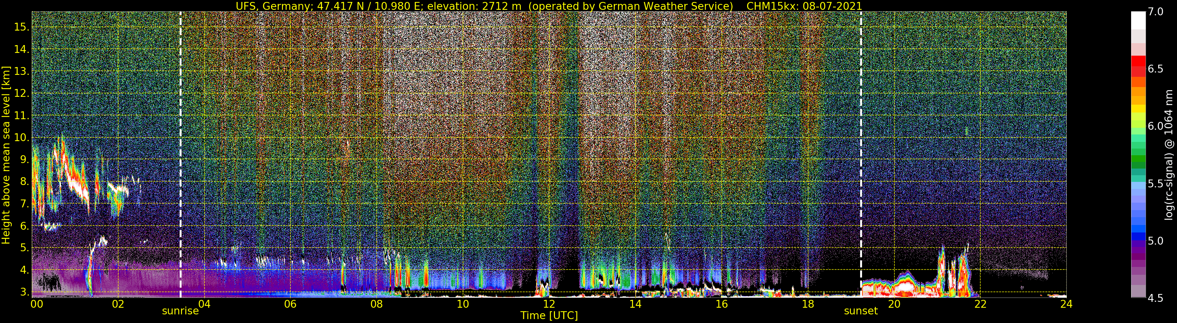Pick the white band at the colorbar top
1177x323 pixels.
(x=1138, y=20)
